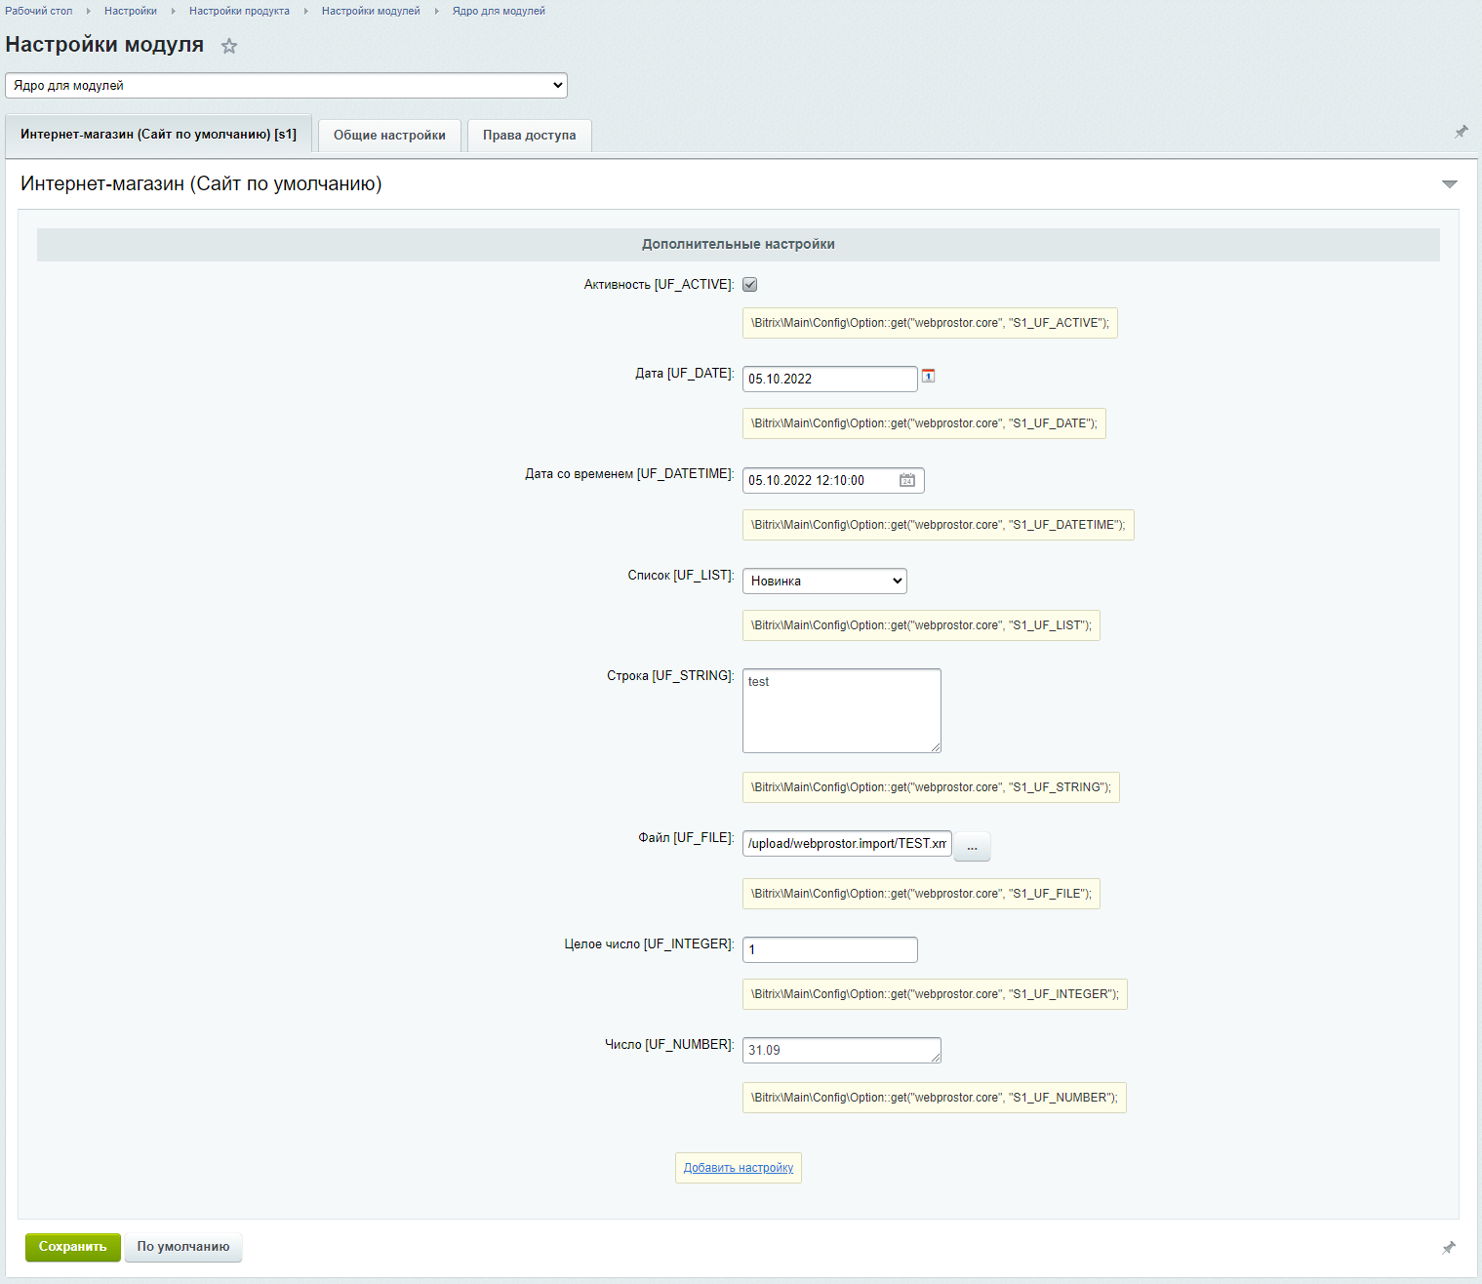1482x1284 pixels.
Task: Click the S1_UF_NUMBER code snippet
Action: pos(935,1098)
